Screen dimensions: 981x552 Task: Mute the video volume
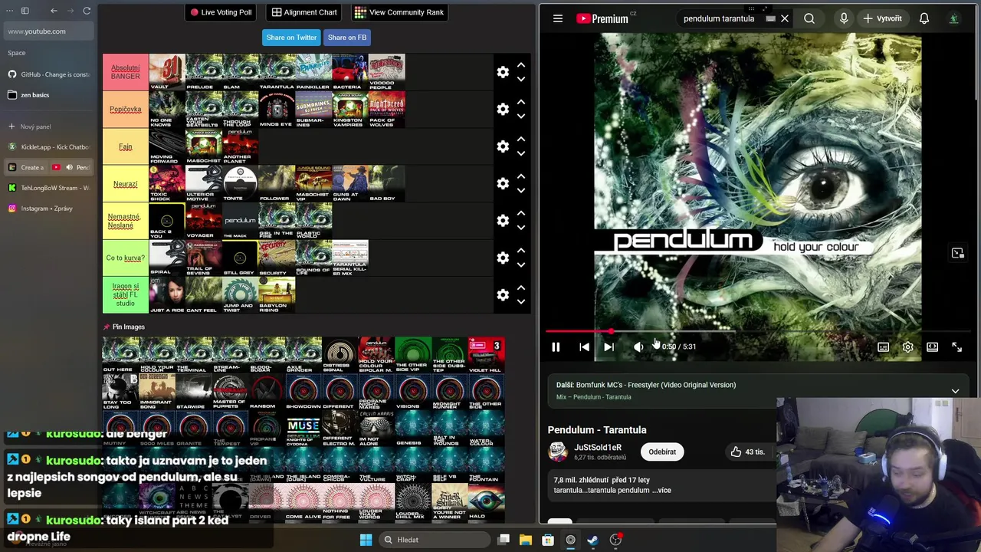tap(638, 347)
